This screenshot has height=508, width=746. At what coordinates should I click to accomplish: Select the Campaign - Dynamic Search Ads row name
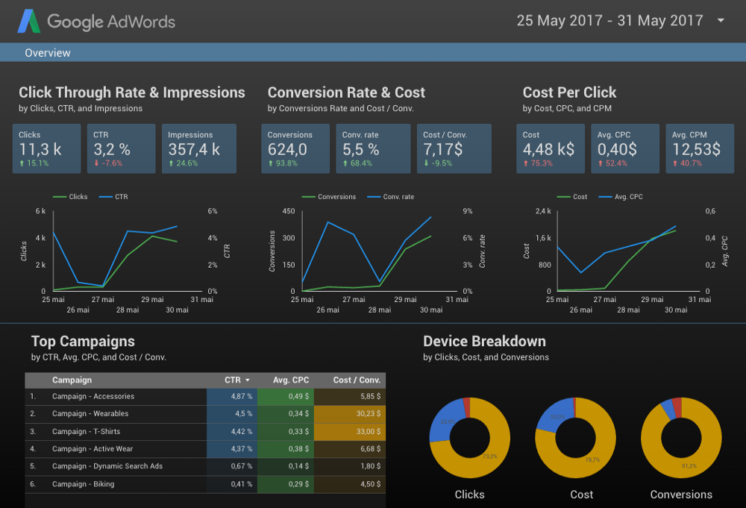point(107,466)
